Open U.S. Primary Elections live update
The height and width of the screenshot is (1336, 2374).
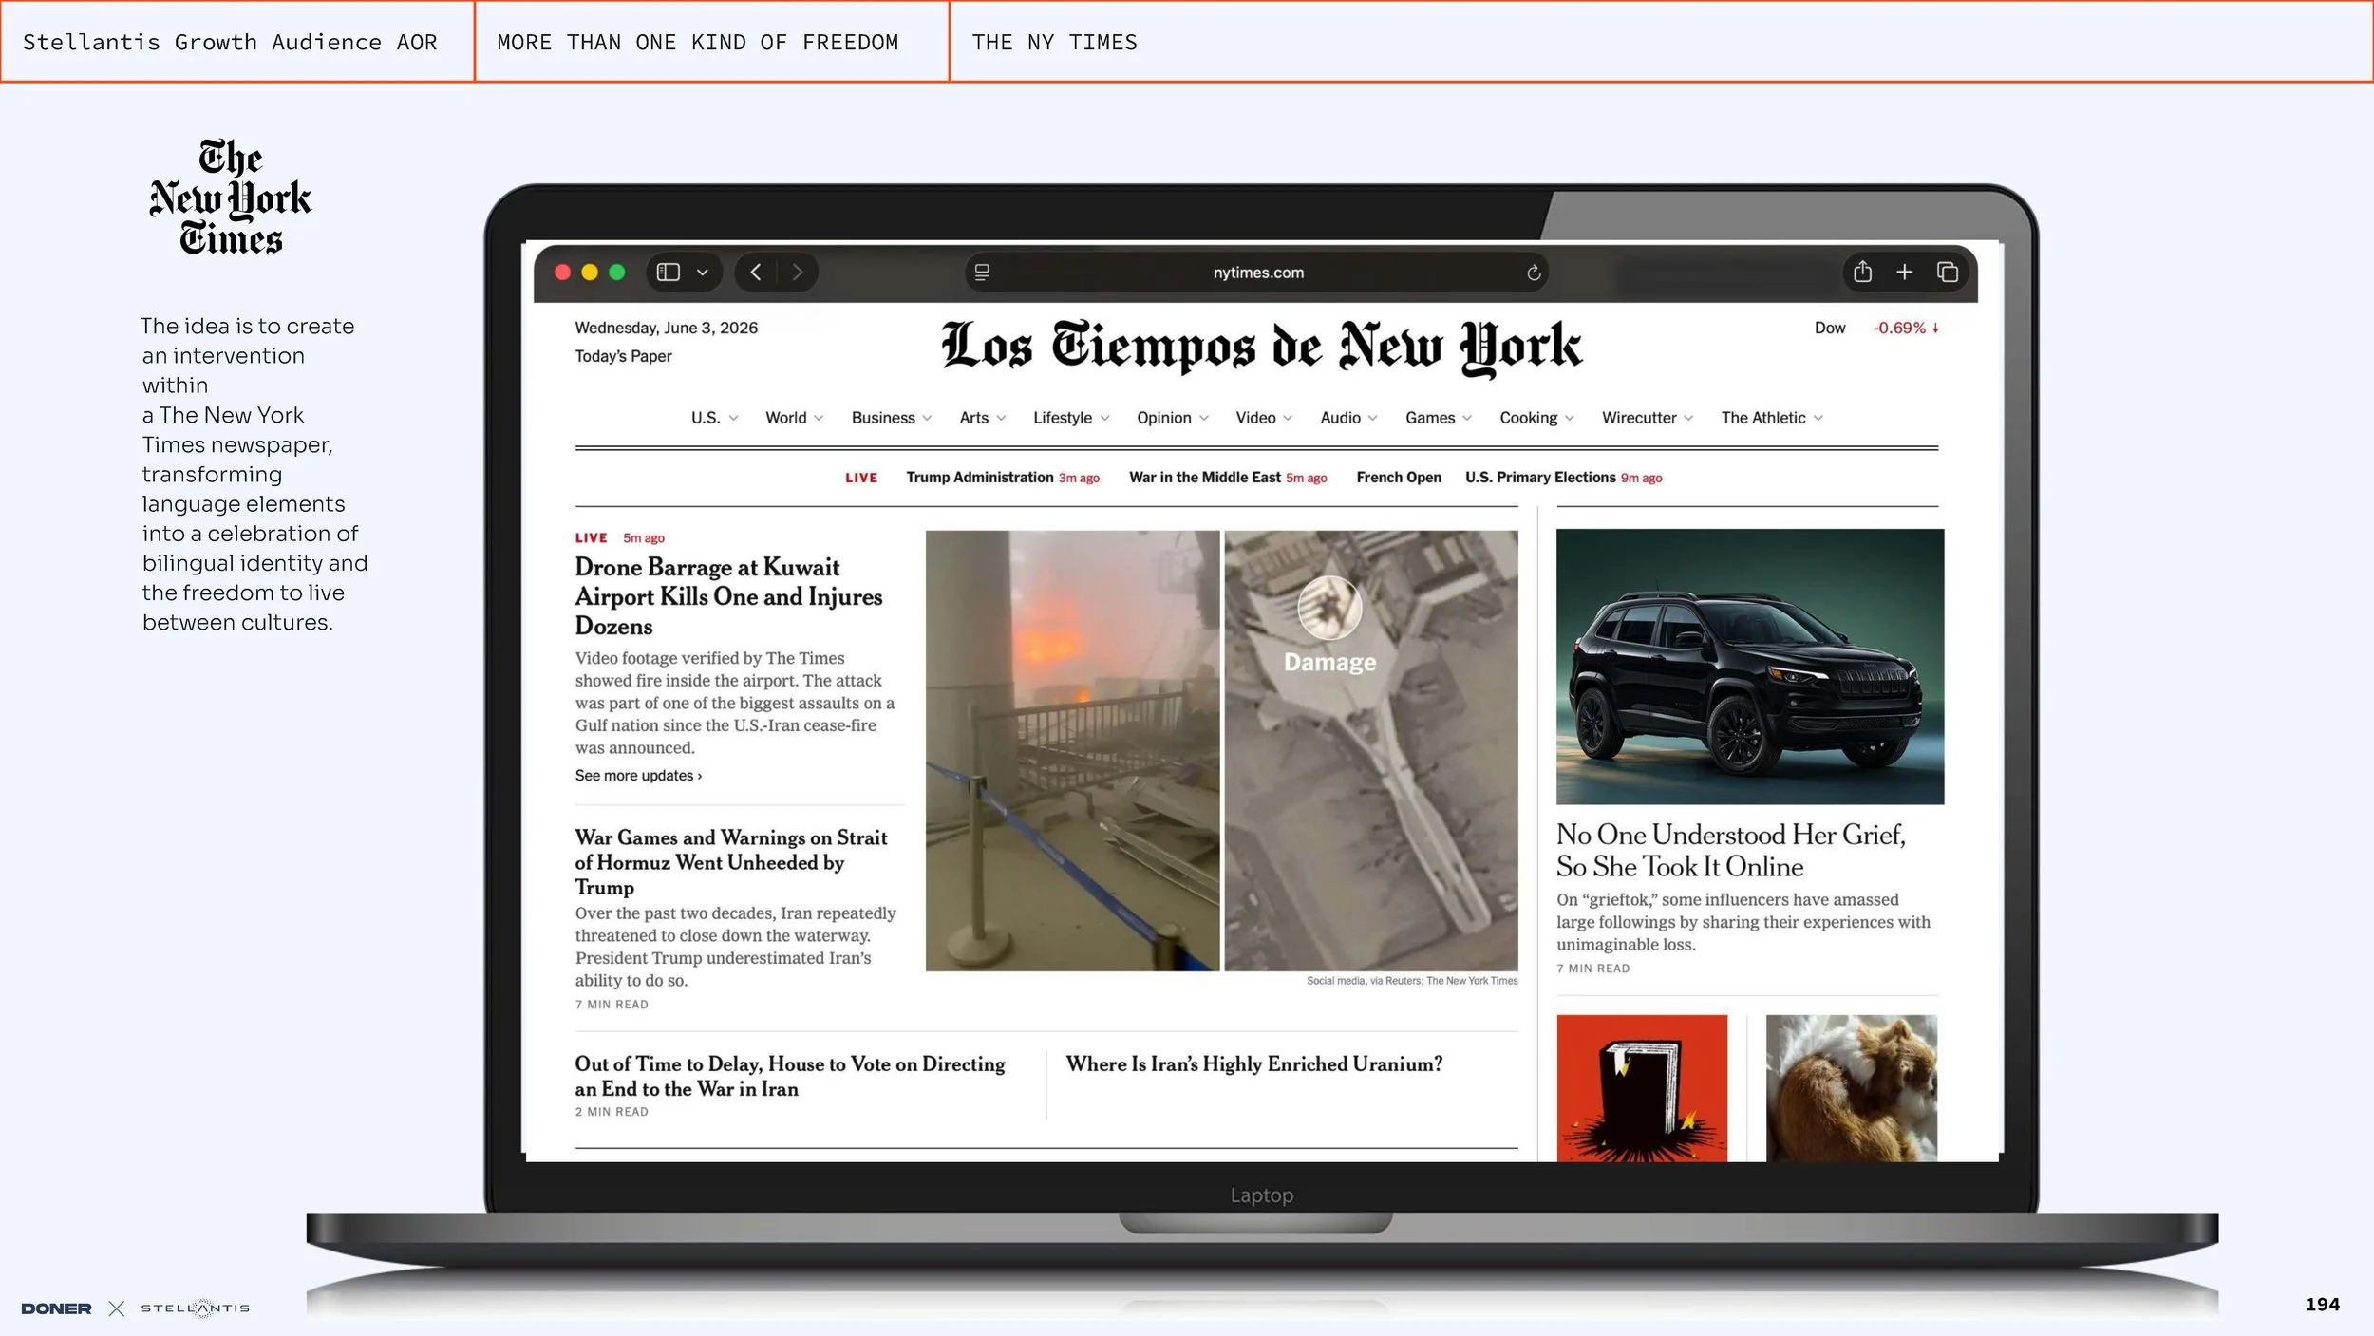(1563, 478)
